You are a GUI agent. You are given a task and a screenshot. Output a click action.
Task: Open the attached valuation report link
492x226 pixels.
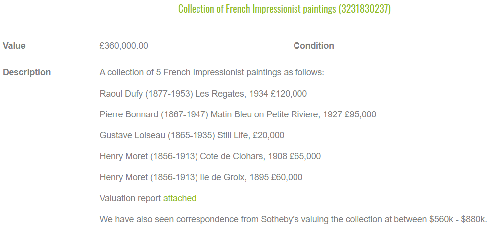pyautogui.click(x=180, y=198)
